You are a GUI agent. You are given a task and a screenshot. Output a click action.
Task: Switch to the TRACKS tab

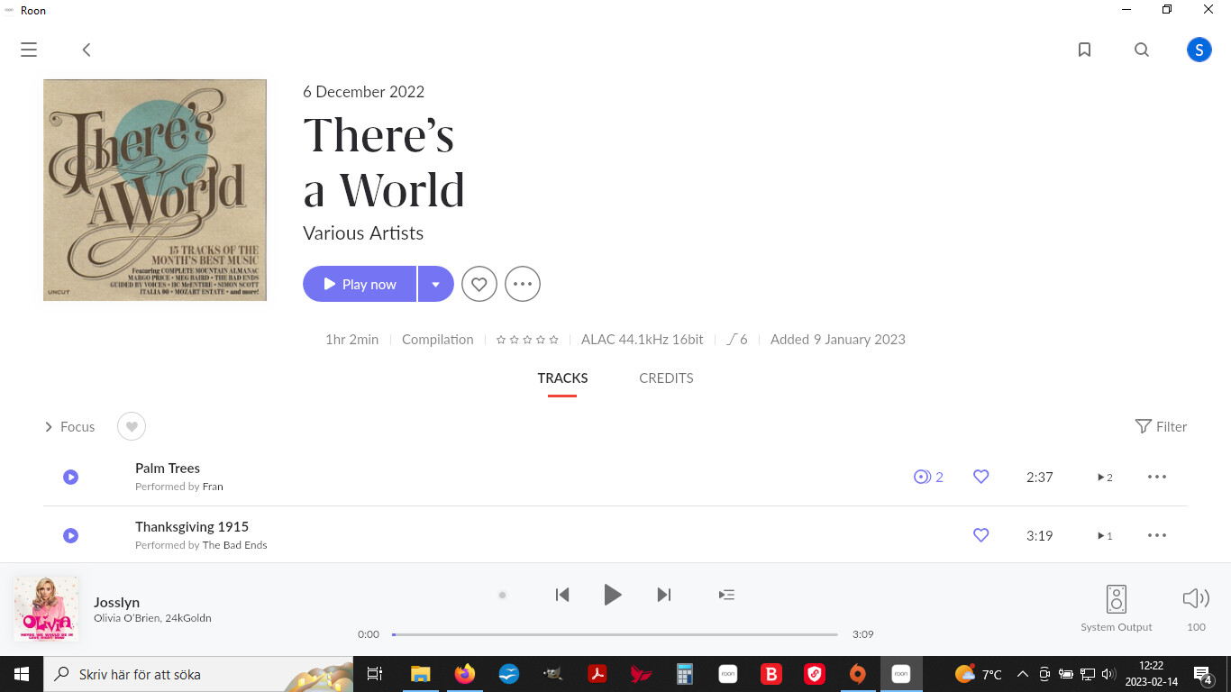562,378
